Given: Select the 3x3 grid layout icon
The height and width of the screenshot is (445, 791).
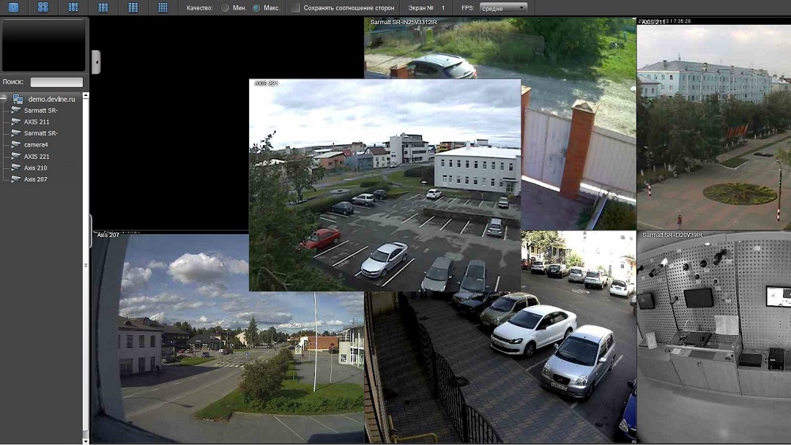Looking at the screenshot, I should [x=73, y=7].
